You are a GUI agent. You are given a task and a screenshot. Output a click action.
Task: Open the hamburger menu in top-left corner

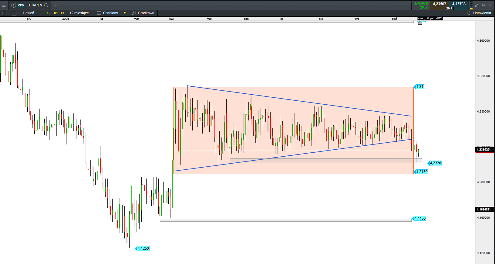point(4,5)
